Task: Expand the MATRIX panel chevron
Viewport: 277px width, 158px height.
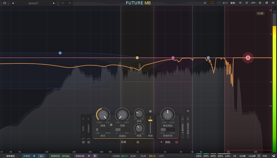Action: tap(183, 119)
